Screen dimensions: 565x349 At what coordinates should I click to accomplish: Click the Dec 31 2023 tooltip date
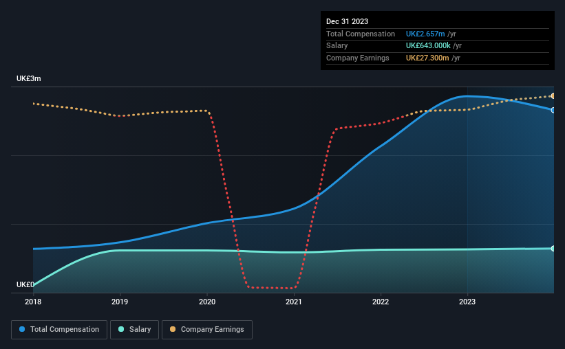[x=347, y=21]
